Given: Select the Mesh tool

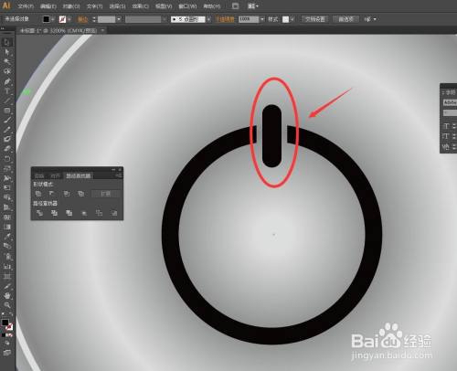Looking at the screenshot, I should click(7, 217).
